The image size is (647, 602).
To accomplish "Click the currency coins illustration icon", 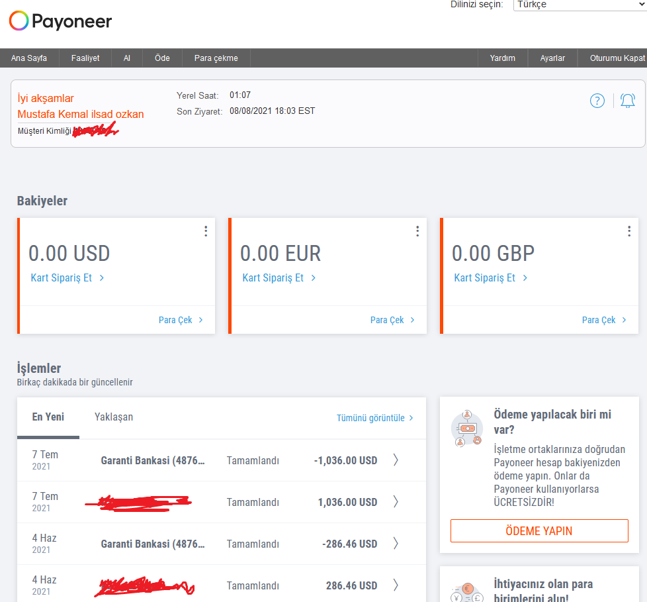I will 467,593.
